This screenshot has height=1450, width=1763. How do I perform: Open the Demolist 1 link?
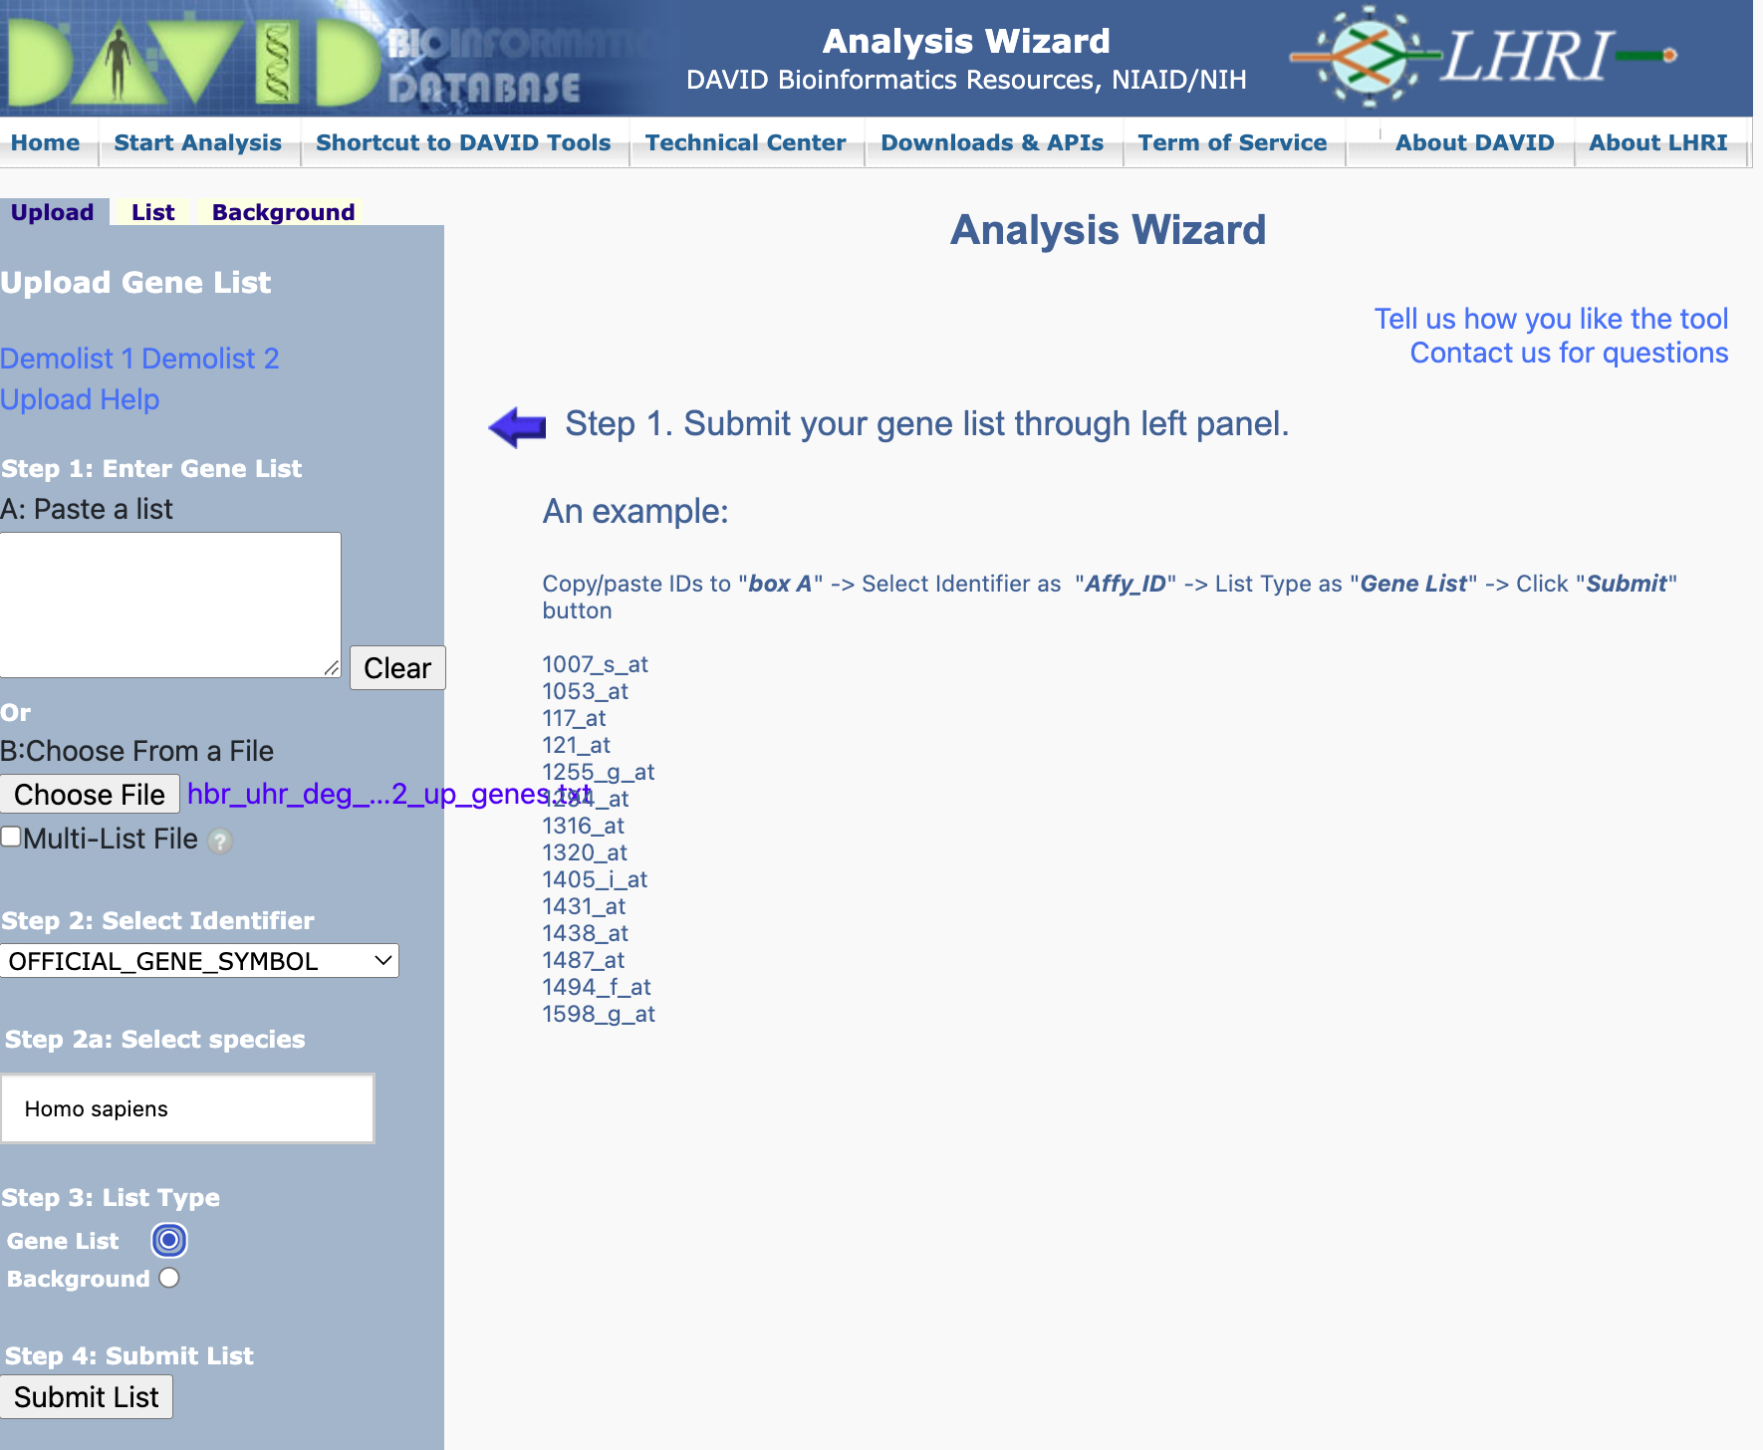point(67,359)
